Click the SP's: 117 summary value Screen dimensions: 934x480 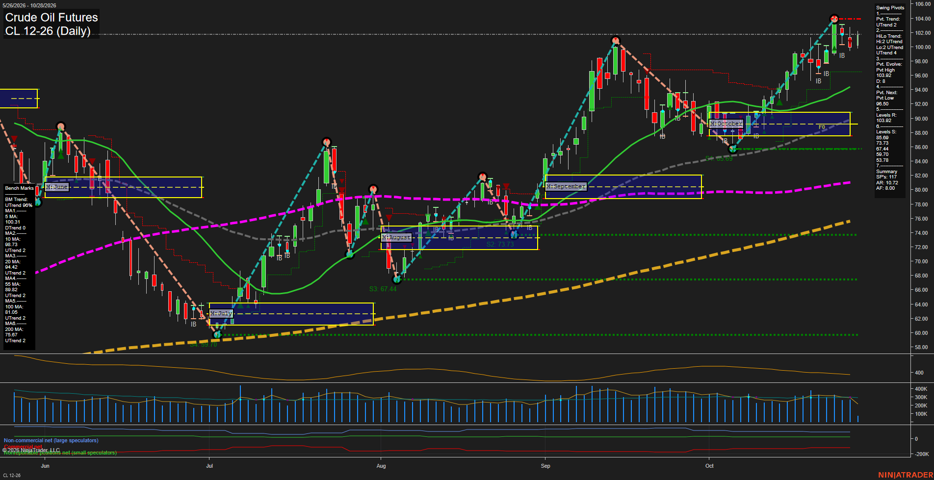(x=886, y=177)
